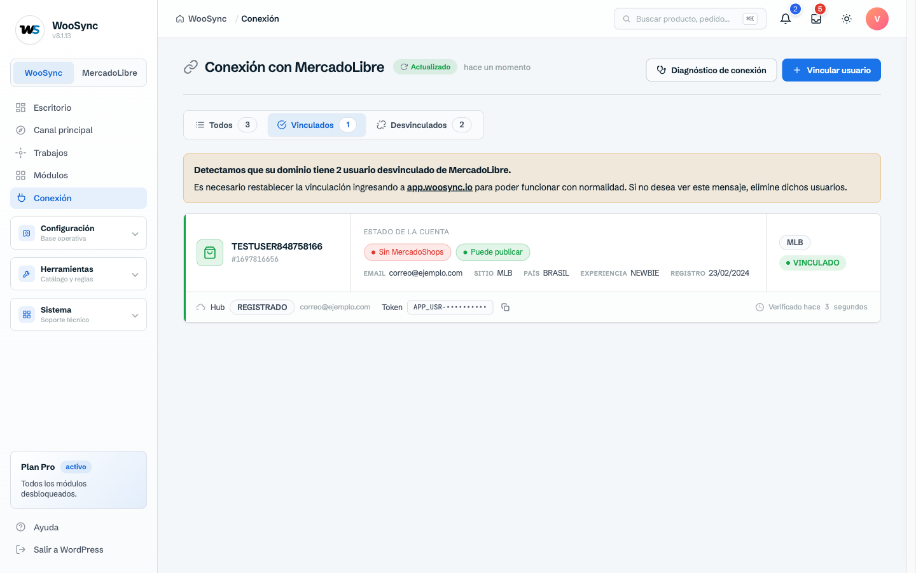
Task: Open Módulos page
Action: (79, 175)
